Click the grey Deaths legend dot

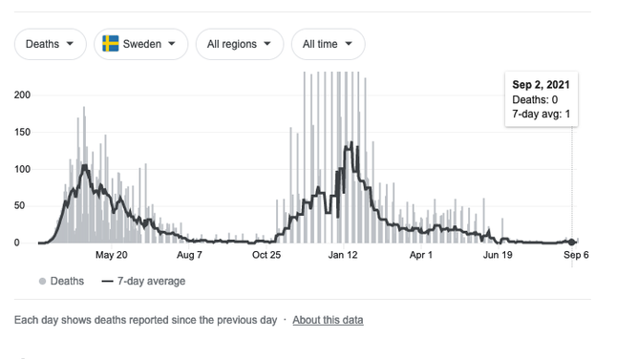tap(42, 281)
